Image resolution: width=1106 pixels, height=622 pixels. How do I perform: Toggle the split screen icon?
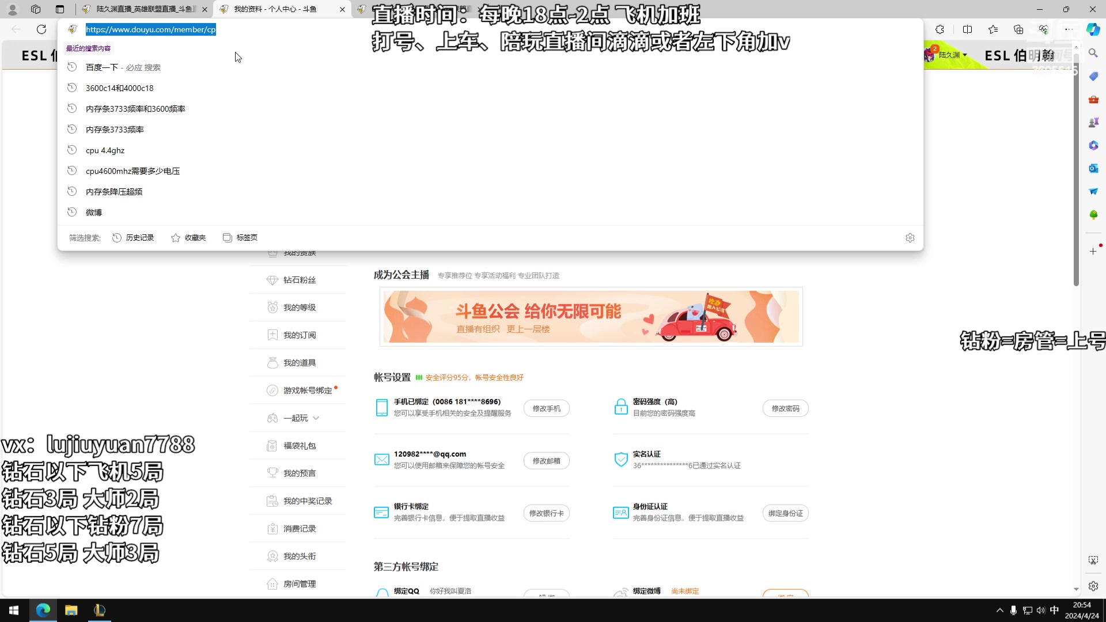[967, 29]
